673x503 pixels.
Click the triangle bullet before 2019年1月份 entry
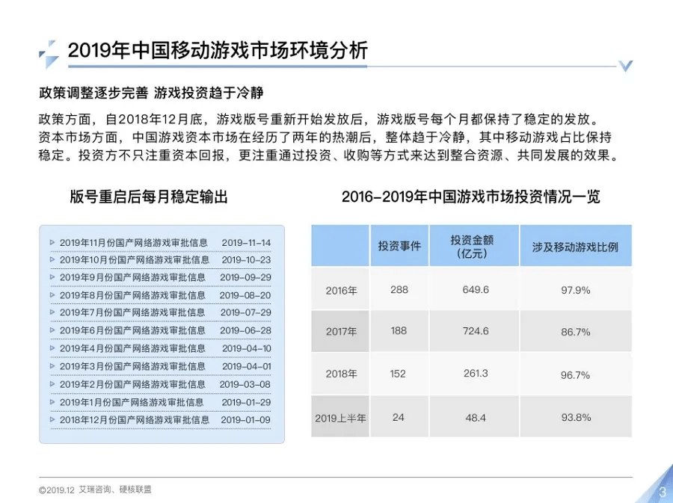(x=52, y=402)
